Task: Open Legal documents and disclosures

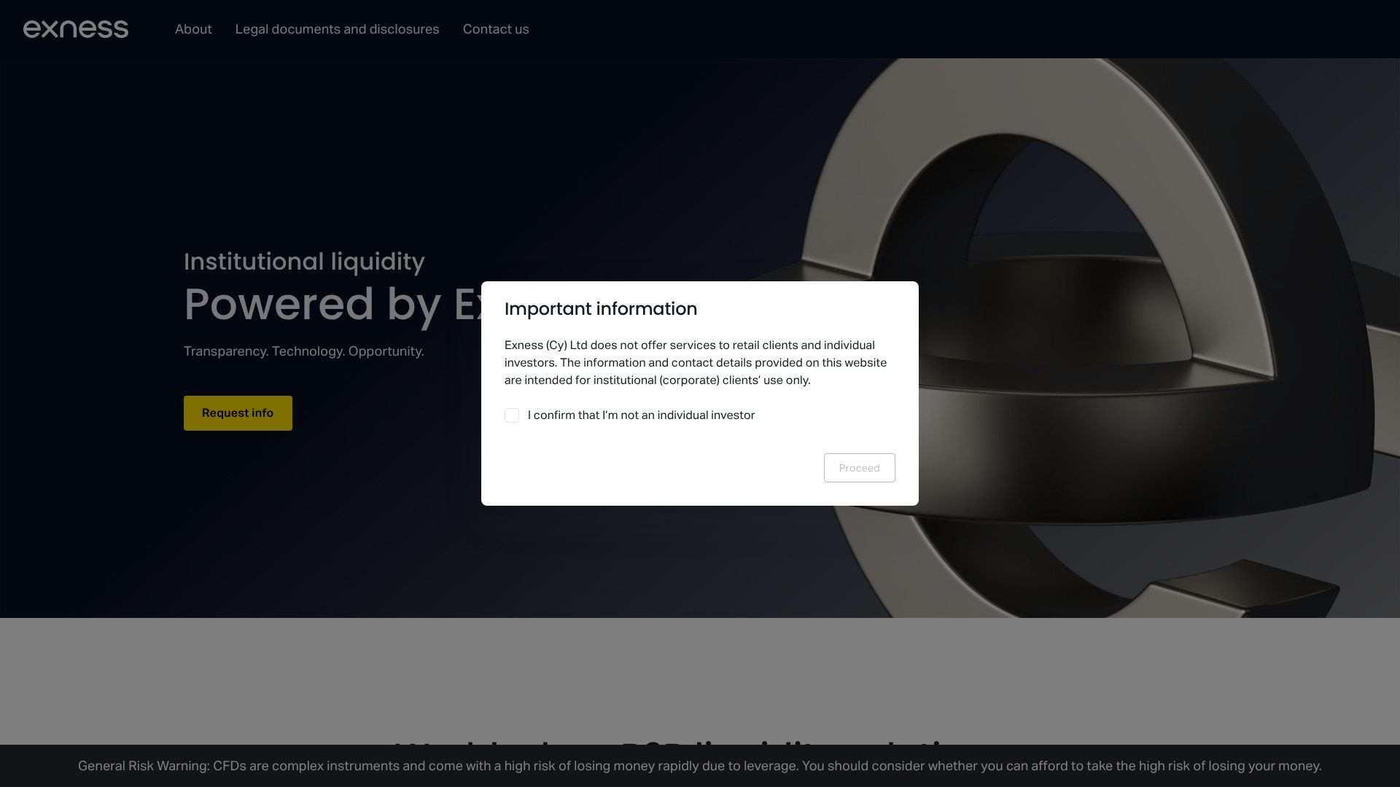Action: click(x=337, y=29)
